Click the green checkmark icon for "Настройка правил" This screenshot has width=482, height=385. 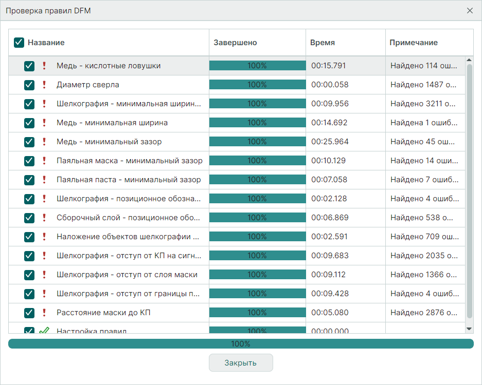click(x=44, y=331)
